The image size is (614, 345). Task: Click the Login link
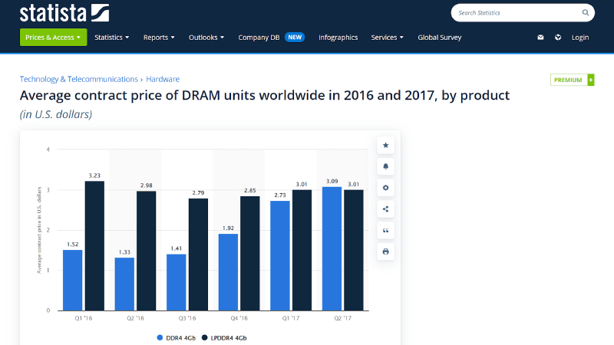pos(580,38)
